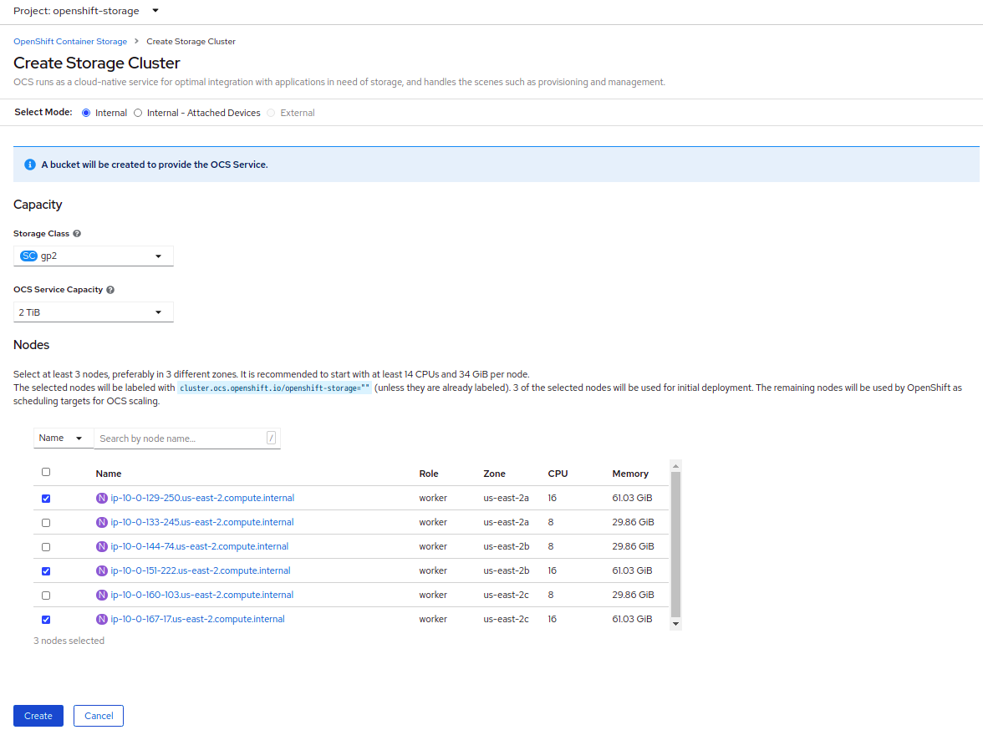Click the slash shortcut icon in search box

click(271, 438)
